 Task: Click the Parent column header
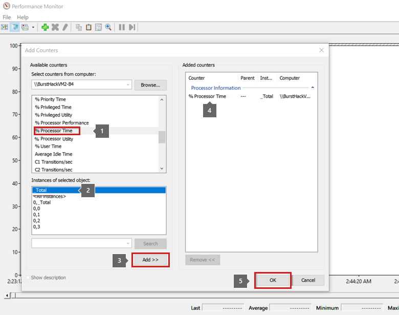[248, 78]
